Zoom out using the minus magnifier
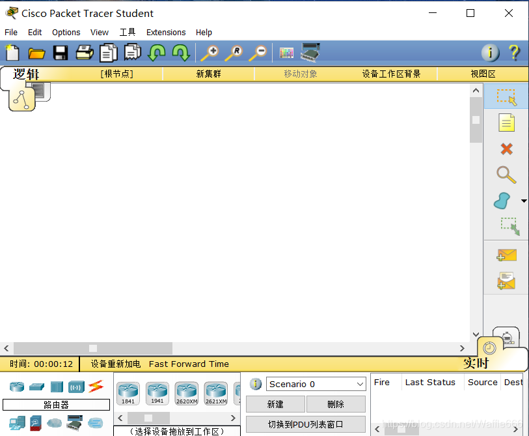The width and height of the screenshot is (529, 436). [258, 53]
